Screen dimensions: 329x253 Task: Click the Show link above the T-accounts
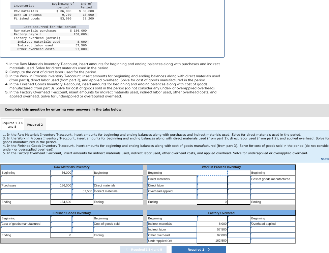324,159
